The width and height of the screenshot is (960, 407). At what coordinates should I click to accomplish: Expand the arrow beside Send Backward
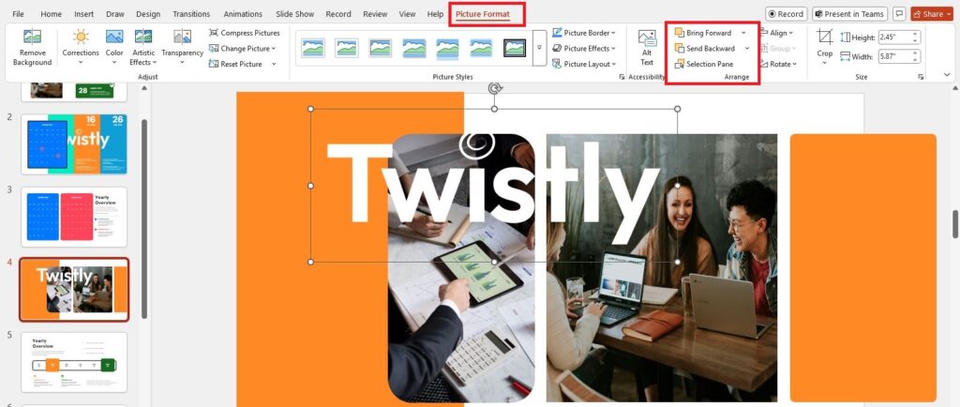tap(747, 49)
